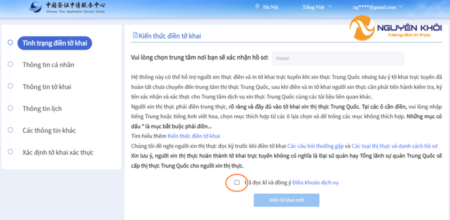The image size is (450, 220).
Task: Open the Kiến thức điền tờ khai link
Action: 194,136
